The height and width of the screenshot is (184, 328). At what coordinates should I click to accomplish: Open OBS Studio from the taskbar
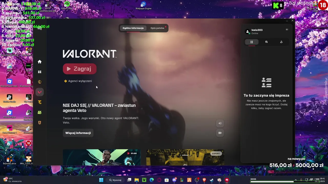coord(197,180)
